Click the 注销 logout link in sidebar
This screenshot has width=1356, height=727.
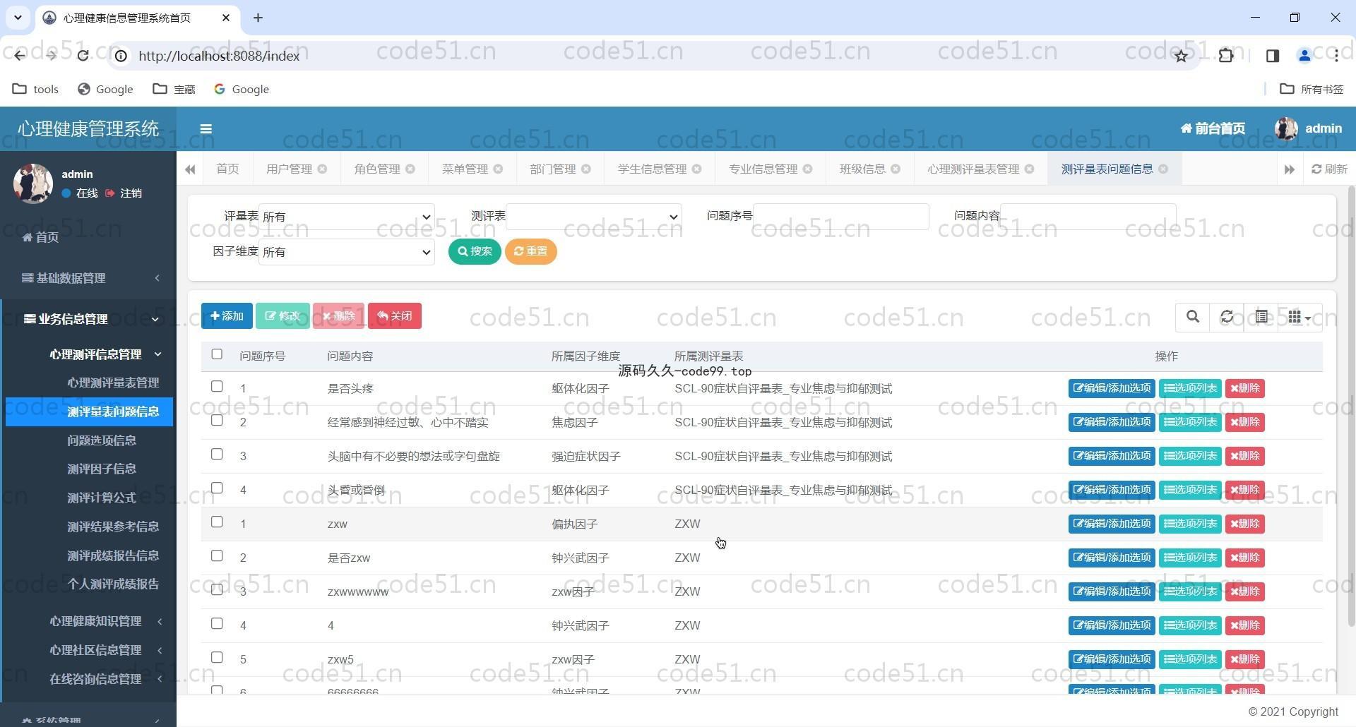(x=124, y=193)
